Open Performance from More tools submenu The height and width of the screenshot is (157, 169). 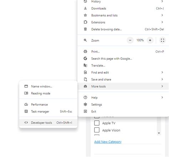click(48, 104)
